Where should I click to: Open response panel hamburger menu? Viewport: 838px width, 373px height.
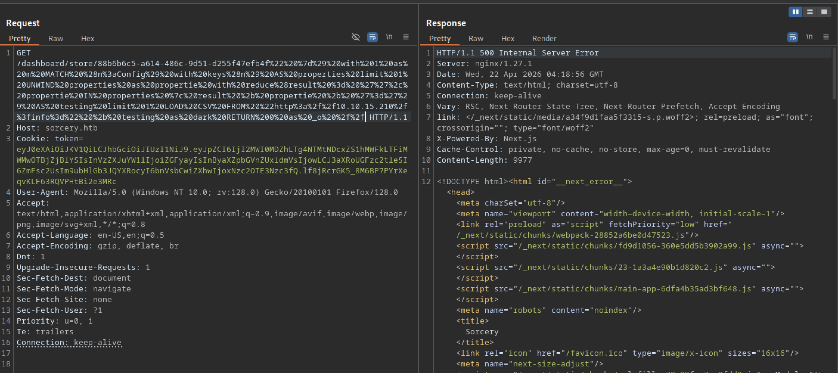(826, 37)
